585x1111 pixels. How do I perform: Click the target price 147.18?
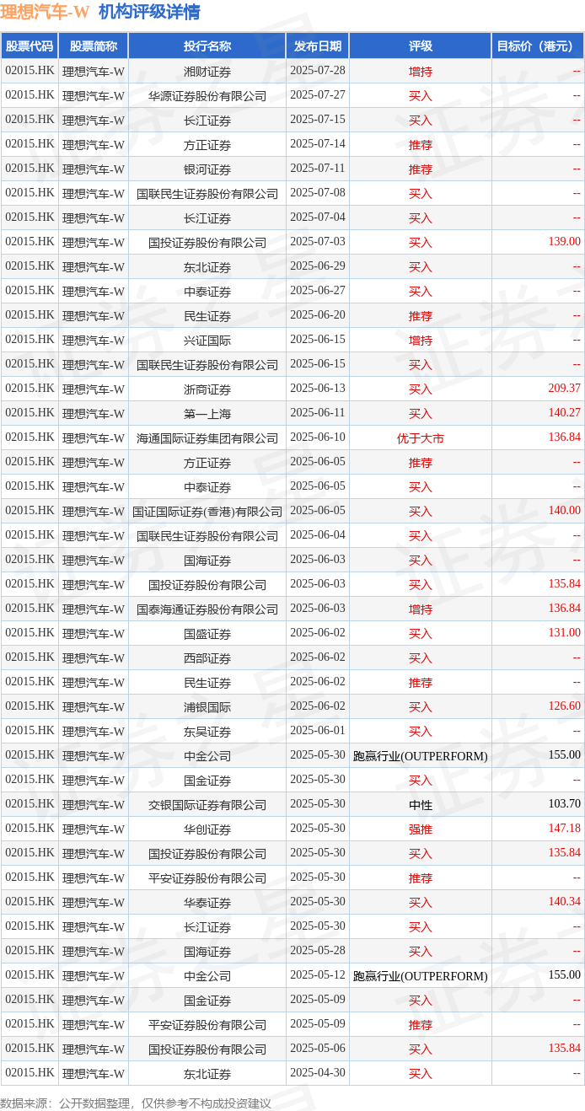click(x=564, y=829)
